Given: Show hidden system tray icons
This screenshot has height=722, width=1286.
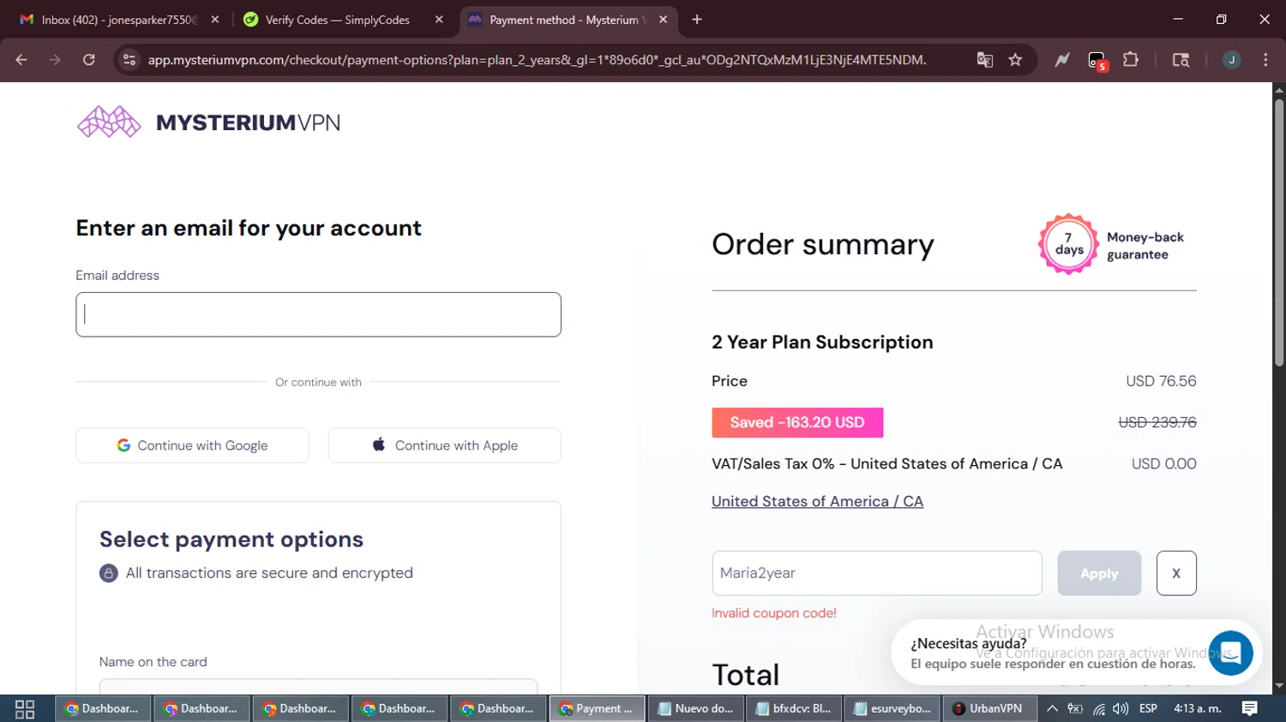Looking at the screenshot, I should [x=1052, y=709].
